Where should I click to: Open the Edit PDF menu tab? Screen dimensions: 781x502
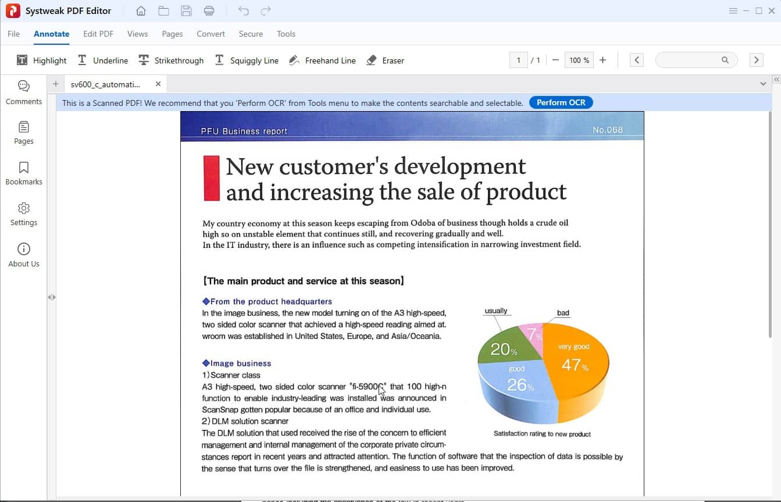click(98, 34)
